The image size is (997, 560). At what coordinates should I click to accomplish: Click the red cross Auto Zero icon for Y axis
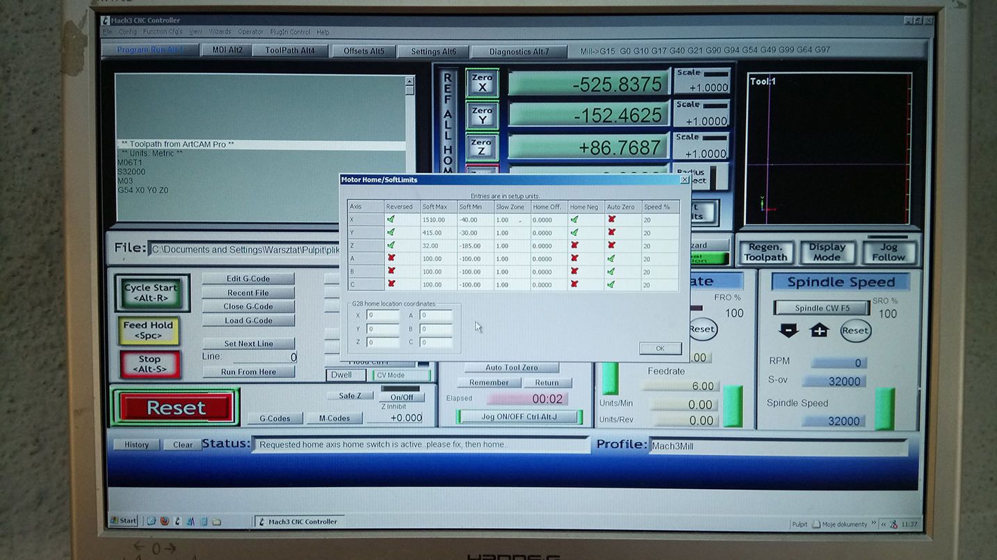(612, 233)
